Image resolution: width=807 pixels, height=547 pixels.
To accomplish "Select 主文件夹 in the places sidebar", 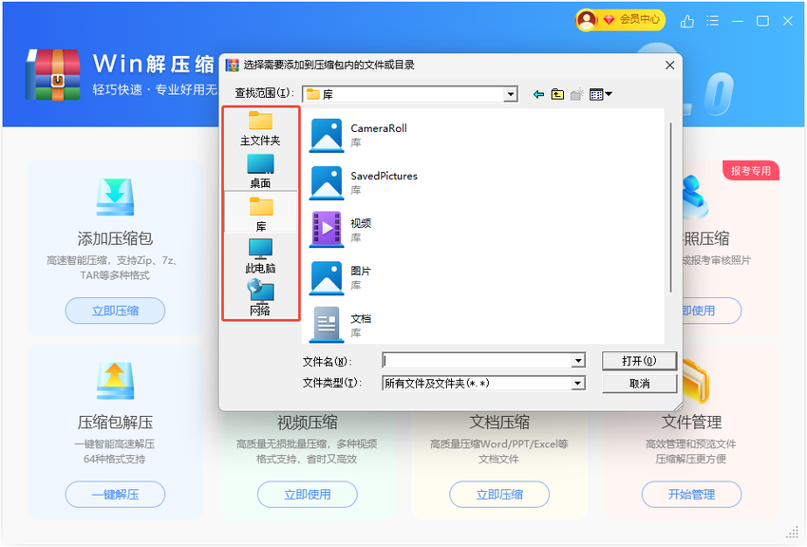I will 260,128.
